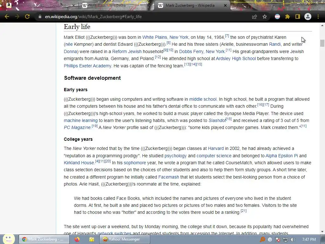Click the College years subheading
The height and width of the screenshot is (244, 325).
coord(78,139)
